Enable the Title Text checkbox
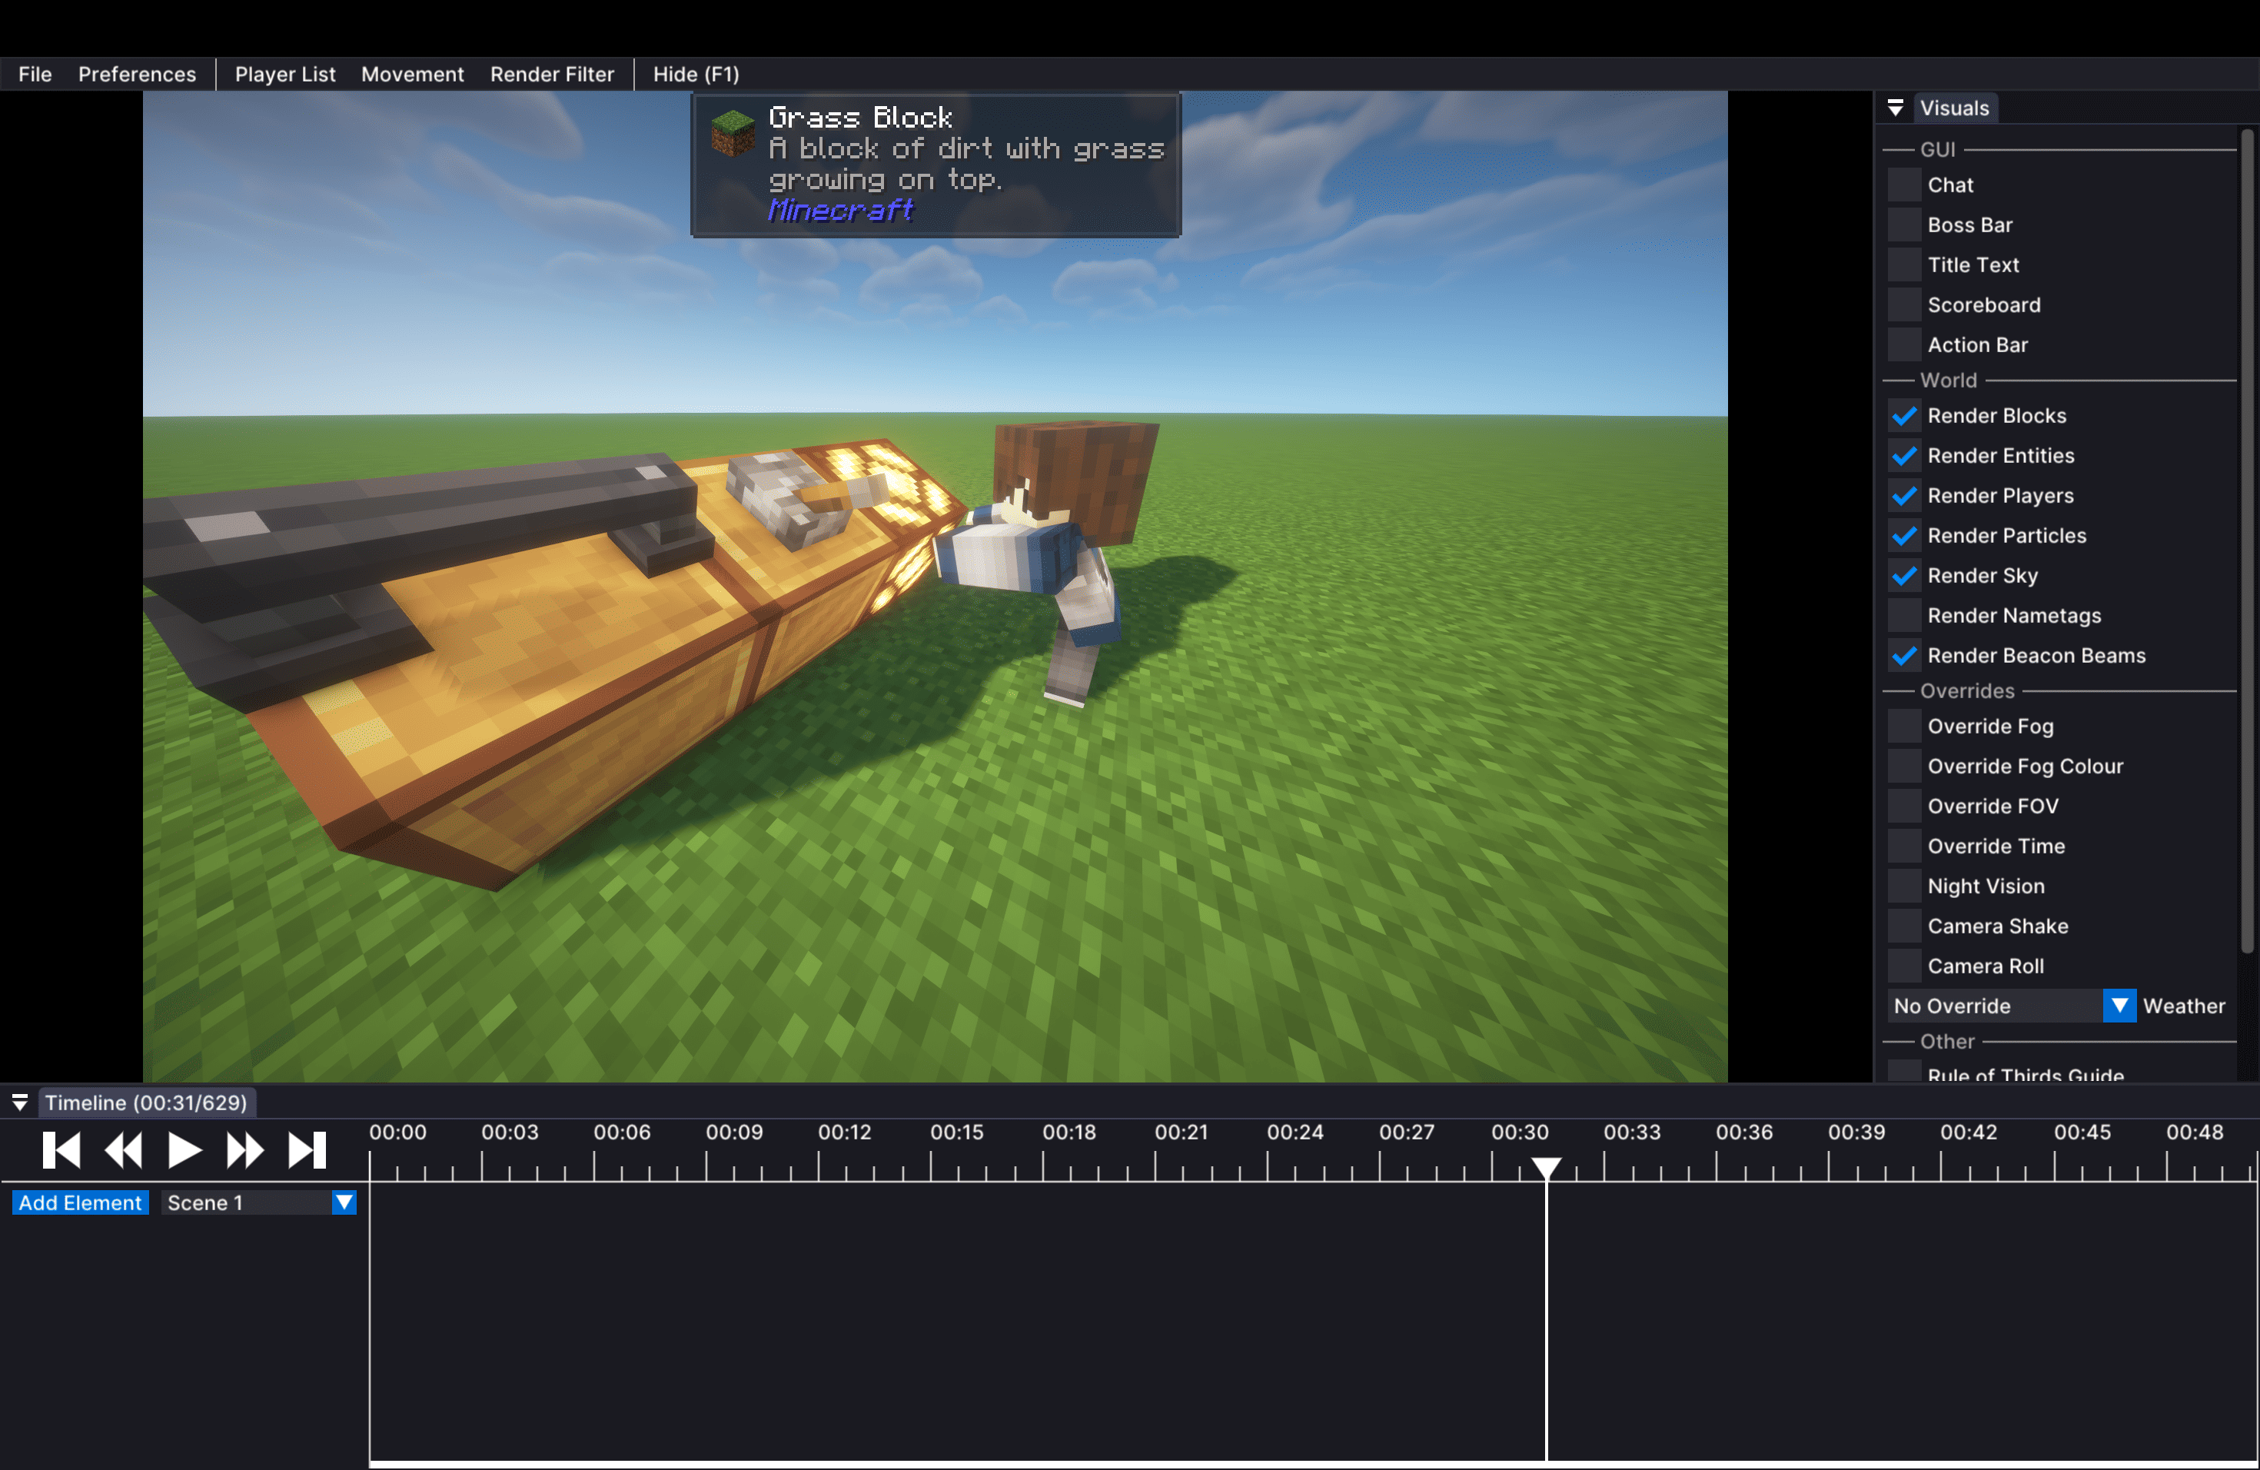 [1904, 265]
